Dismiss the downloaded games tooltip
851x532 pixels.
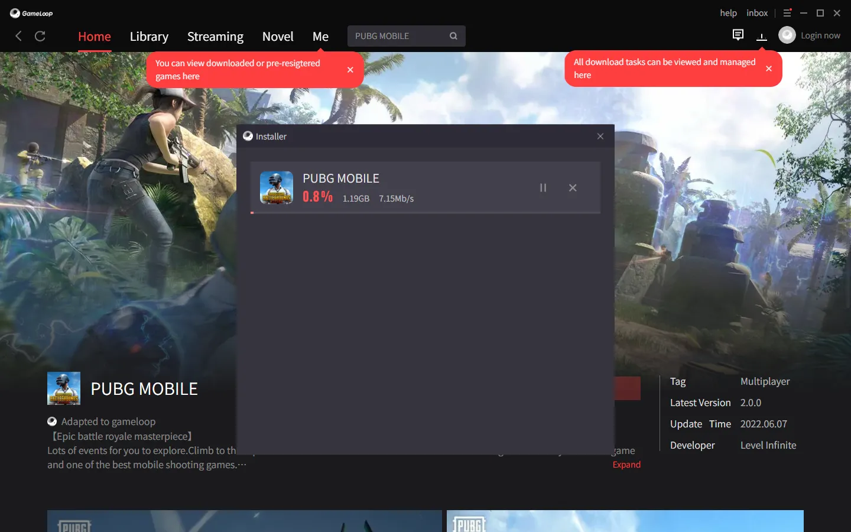[x=350, y=70]
